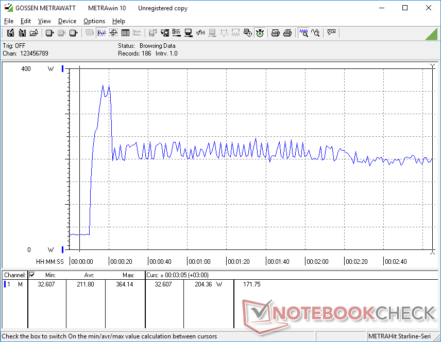Open the View menu

44,21
